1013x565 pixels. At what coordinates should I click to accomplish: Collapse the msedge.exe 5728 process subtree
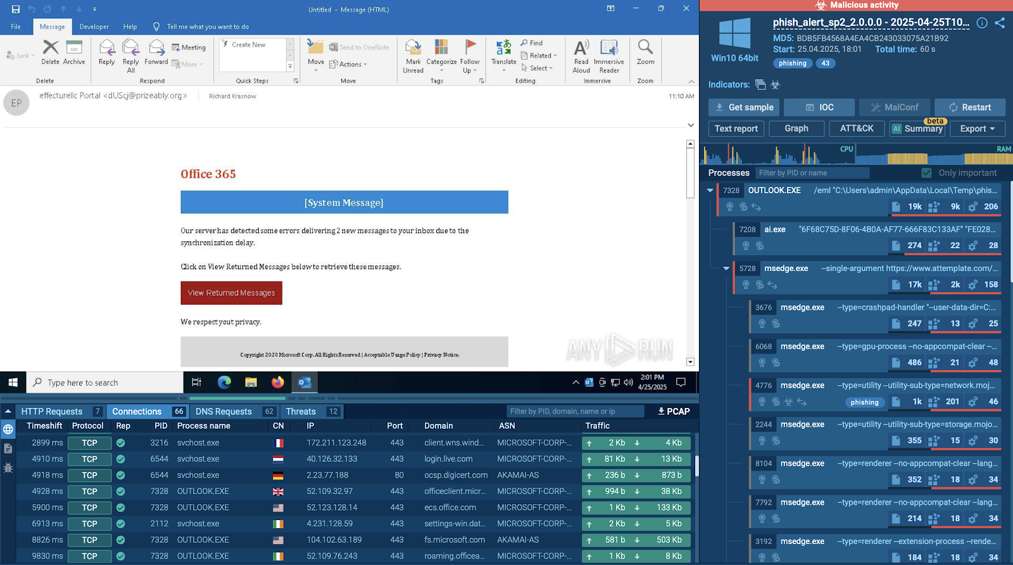point(726,268)
